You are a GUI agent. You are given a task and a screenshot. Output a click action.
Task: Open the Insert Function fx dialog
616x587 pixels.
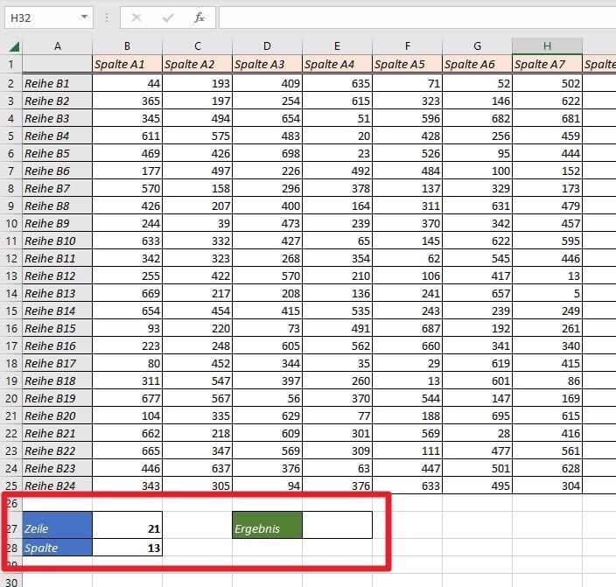(199, 17)
